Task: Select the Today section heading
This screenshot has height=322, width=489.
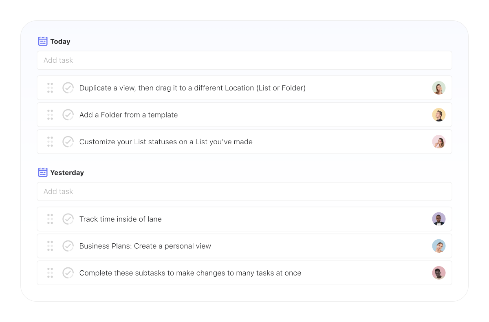Action: tap(60, 42)
